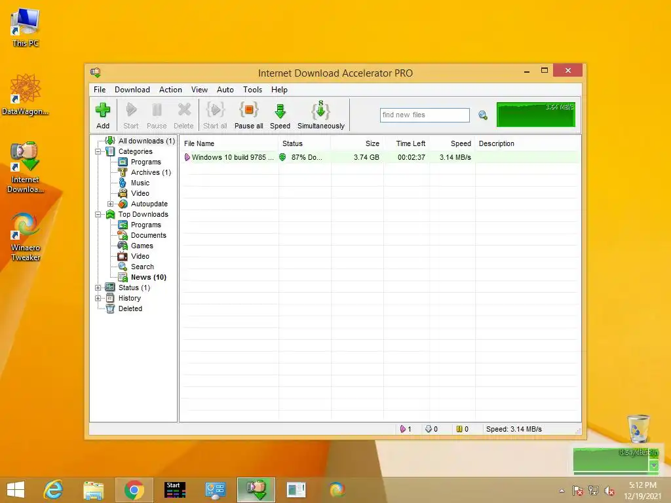Open Programs under Categories
The width and height of the screenshot is (671, 503).
click(146, 162)
